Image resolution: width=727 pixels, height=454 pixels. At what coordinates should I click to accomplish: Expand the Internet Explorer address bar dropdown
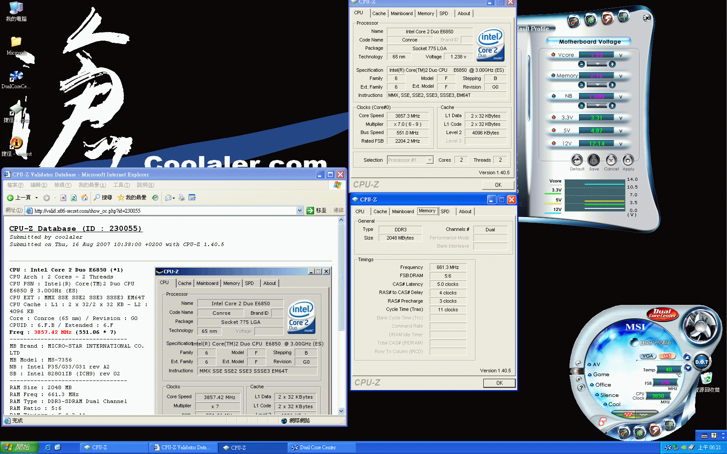299,211
